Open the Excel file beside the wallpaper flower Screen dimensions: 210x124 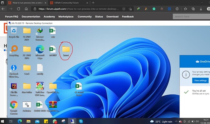(x=79, y=89)
